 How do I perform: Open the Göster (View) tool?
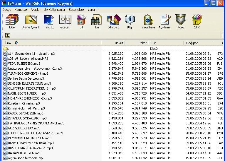(65, 21)
